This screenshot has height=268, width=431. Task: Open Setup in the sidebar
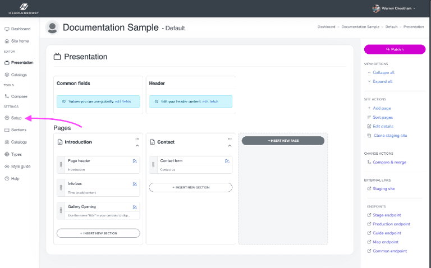point(16,118)
